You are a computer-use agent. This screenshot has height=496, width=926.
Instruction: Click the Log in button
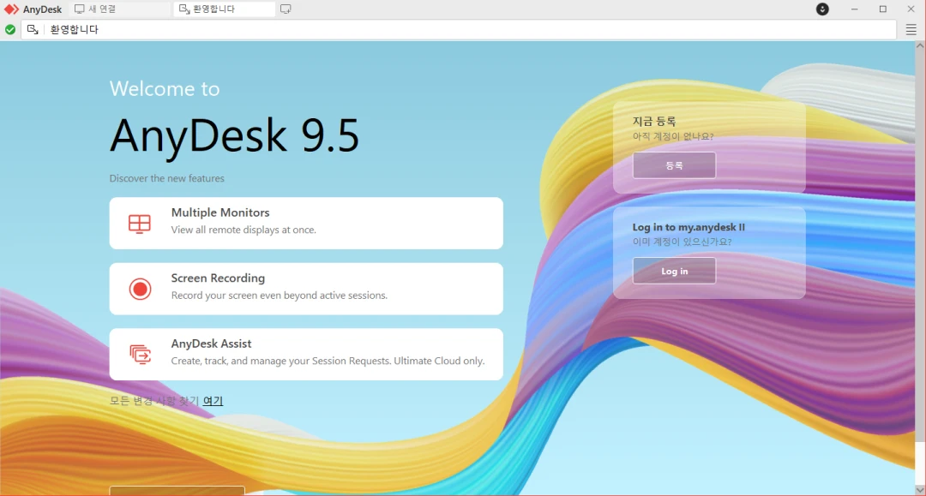[674, 271]
